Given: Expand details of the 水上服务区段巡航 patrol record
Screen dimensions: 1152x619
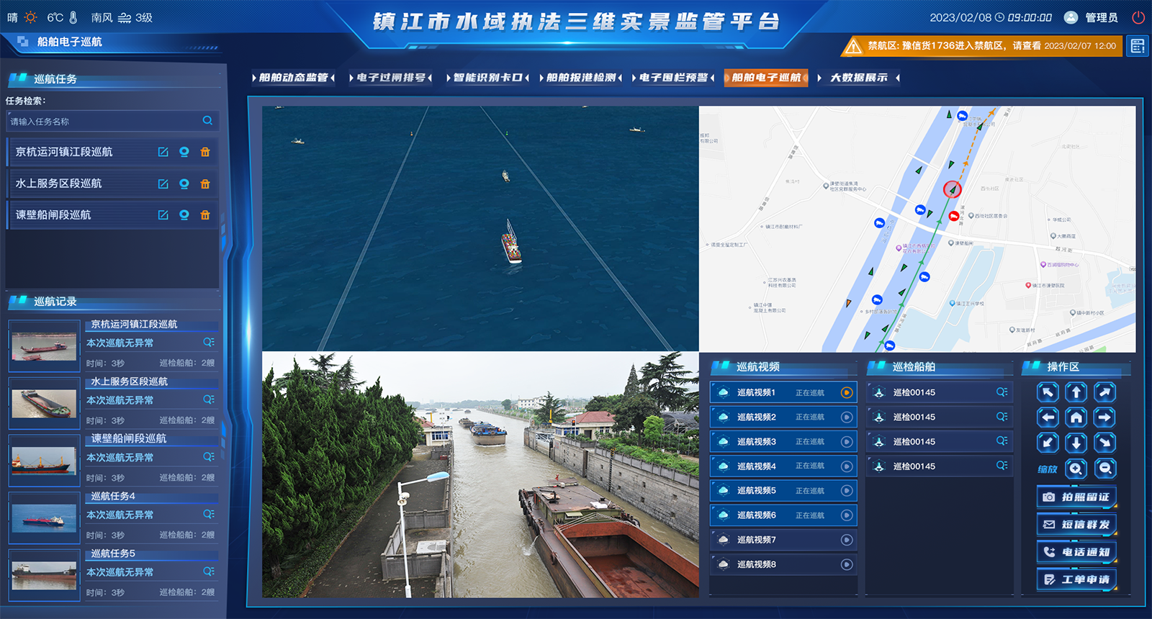Looking at the screenshot, I should point(209,399).
